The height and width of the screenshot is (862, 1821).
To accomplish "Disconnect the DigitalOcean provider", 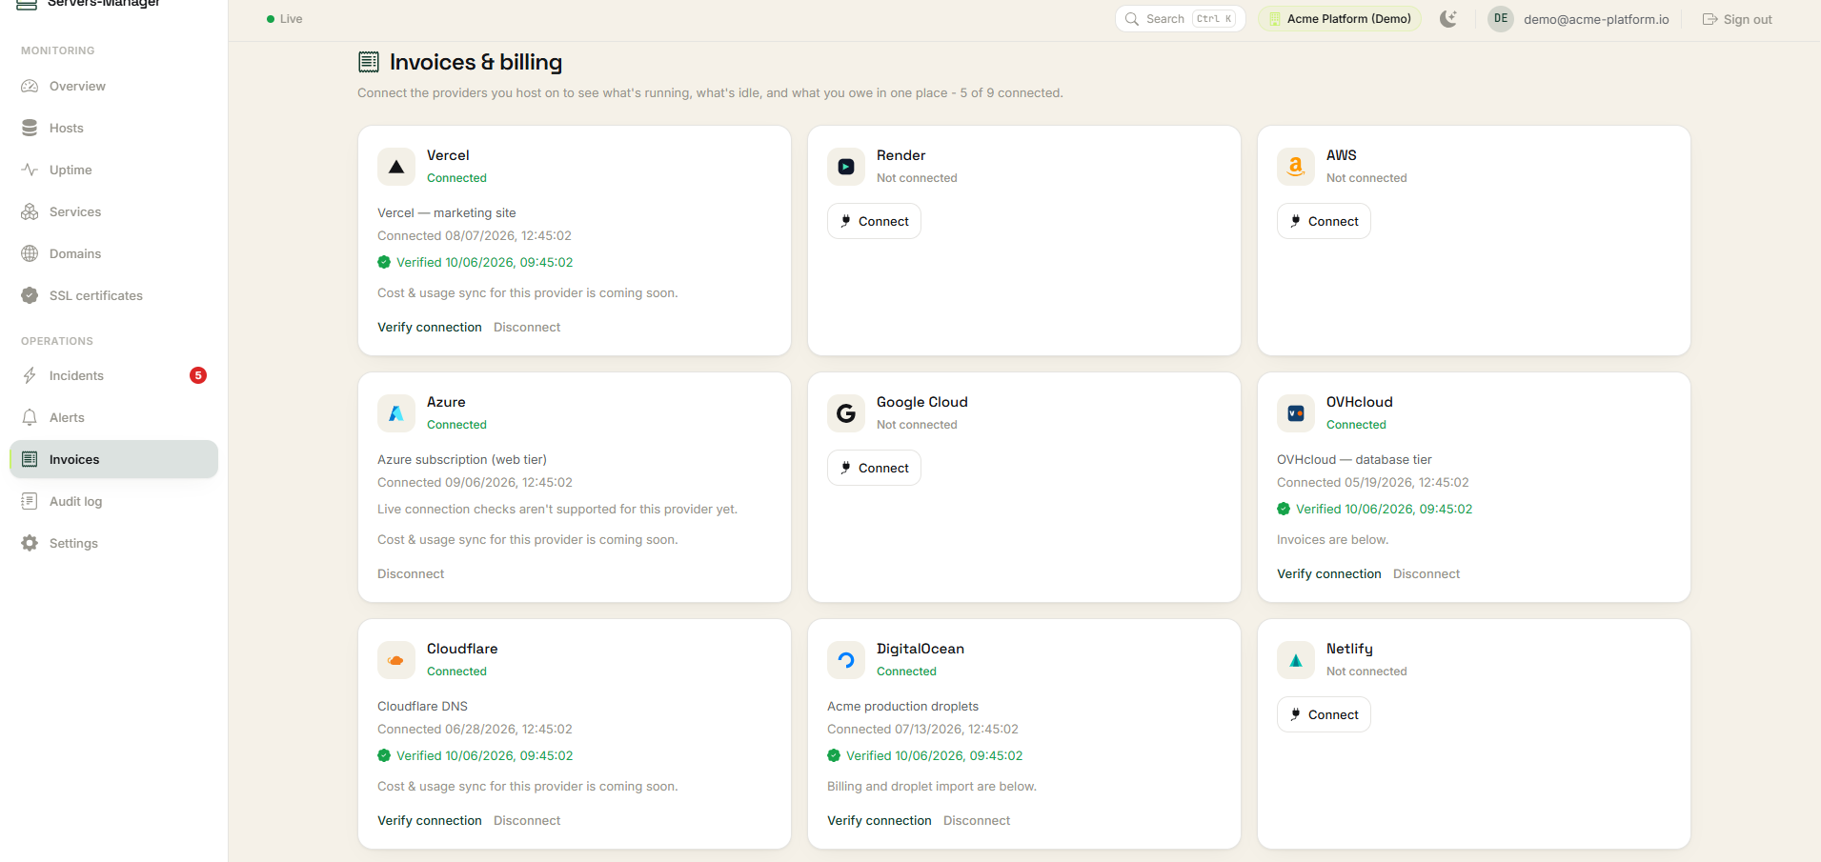I will (977, 820).
